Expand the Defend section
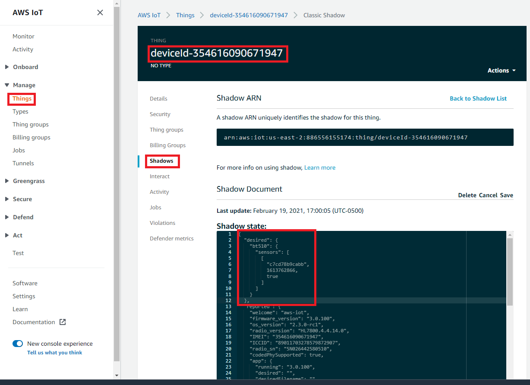The height and width of the screenshot is (385, 530). click(x=7, y=217)
